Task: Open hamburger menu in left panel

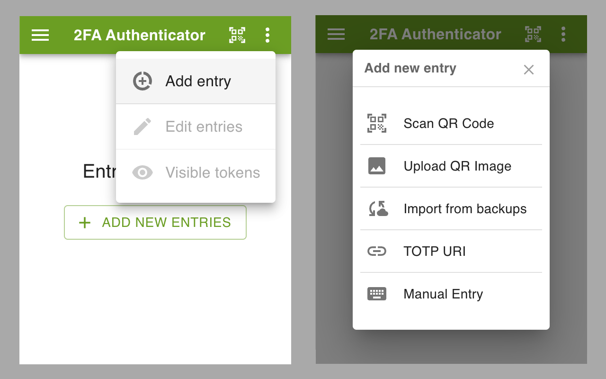Action: click(x=40, y=35)
